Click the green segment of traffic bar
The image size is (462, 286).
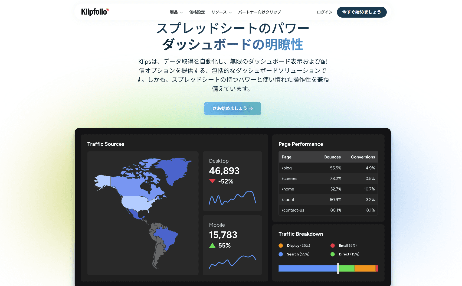tap(346, 268)
